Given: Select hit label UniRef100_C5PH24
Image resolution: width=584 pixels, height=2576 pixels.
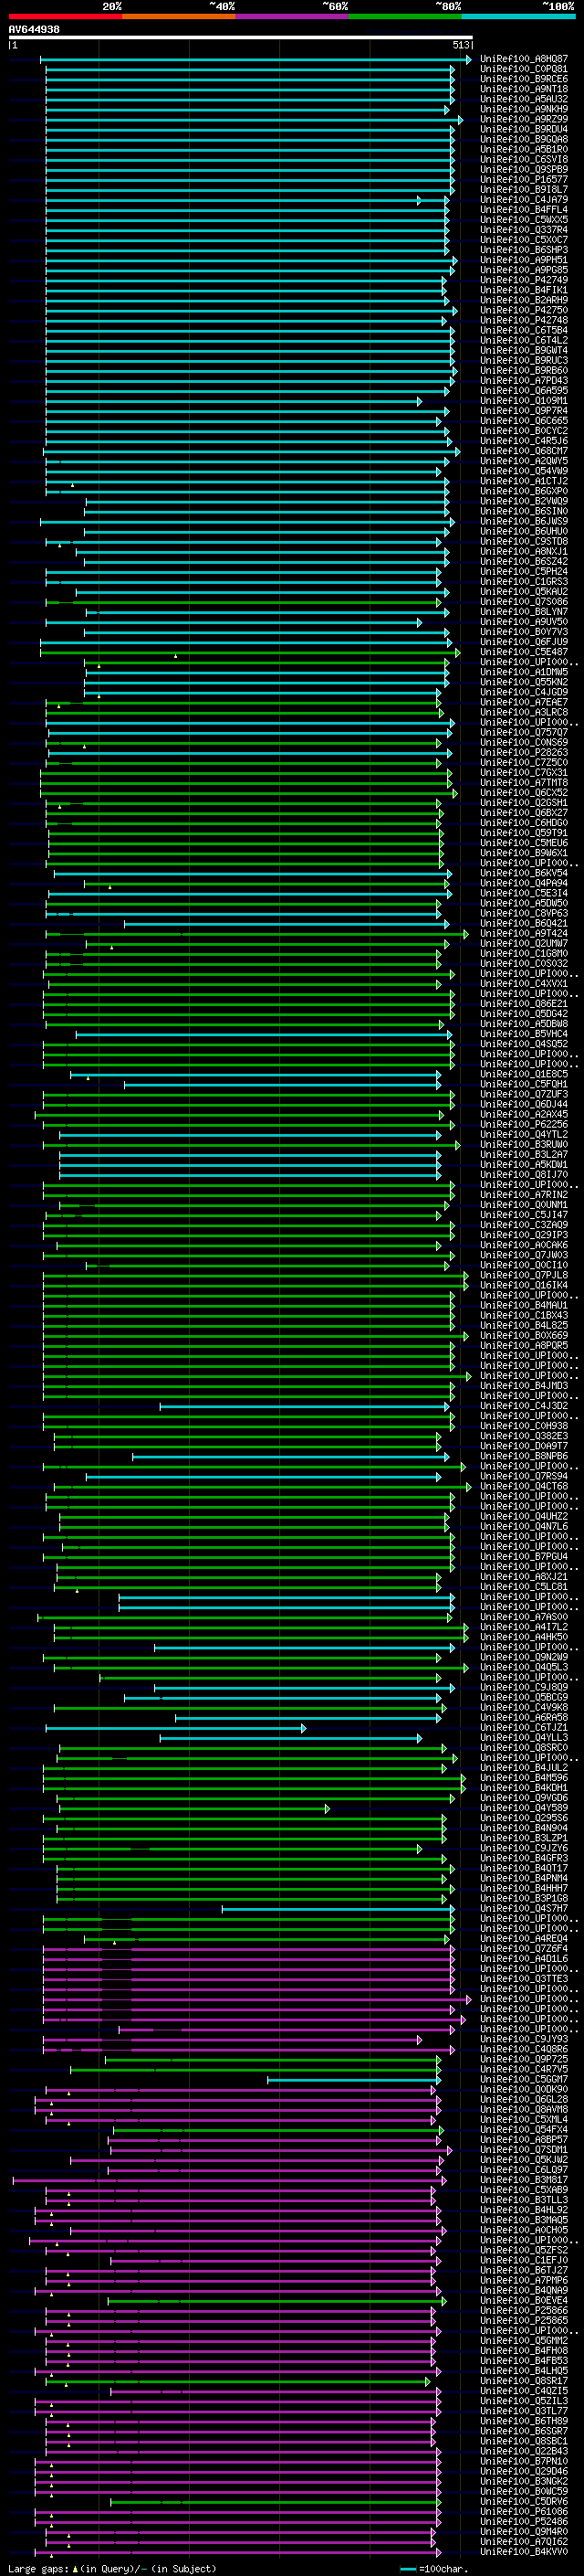Looking at the screenshot, I should pos(524,572).
